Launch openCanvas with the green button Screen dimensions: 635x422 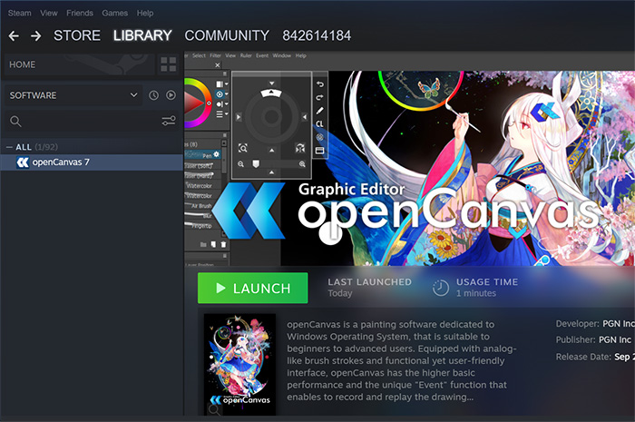click(253, 288)
